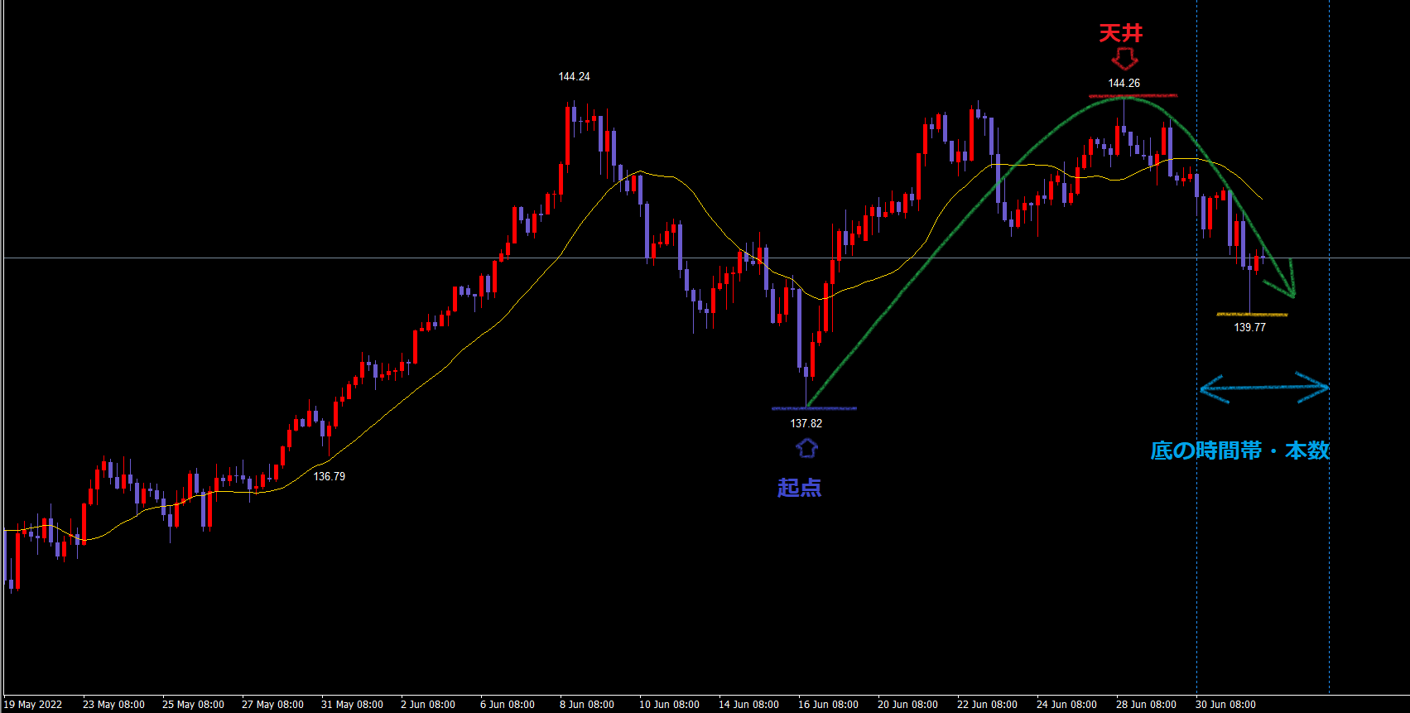This screenshot has width=1410, height=713.
Task: Select the red 天井 text label
Action: (x=1120, y=33)
